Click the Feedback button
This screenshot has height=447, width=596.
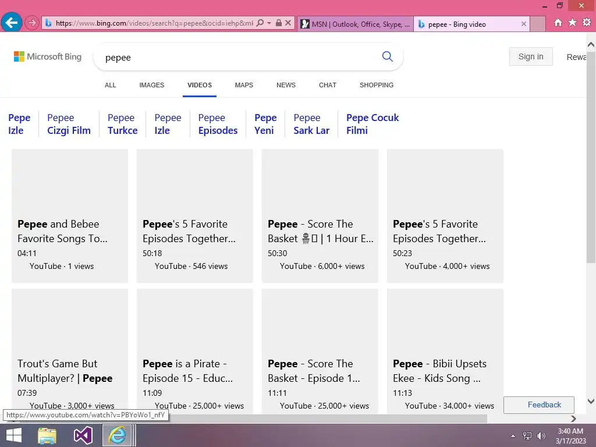tap(538, 405)
